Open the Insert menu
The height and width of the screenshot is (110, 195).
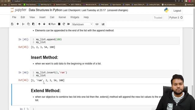tap(42, 17)
